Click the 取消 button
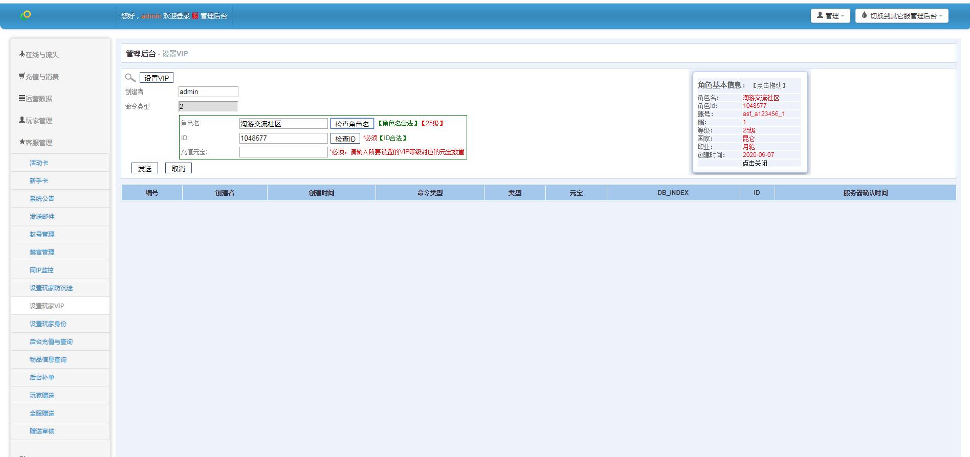The width and height of the screenshot is (970, 457). click(178, 168)
